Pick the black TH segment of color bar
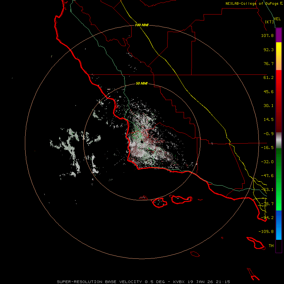Viewport: 284px width, 284px height. pos(279,246)
